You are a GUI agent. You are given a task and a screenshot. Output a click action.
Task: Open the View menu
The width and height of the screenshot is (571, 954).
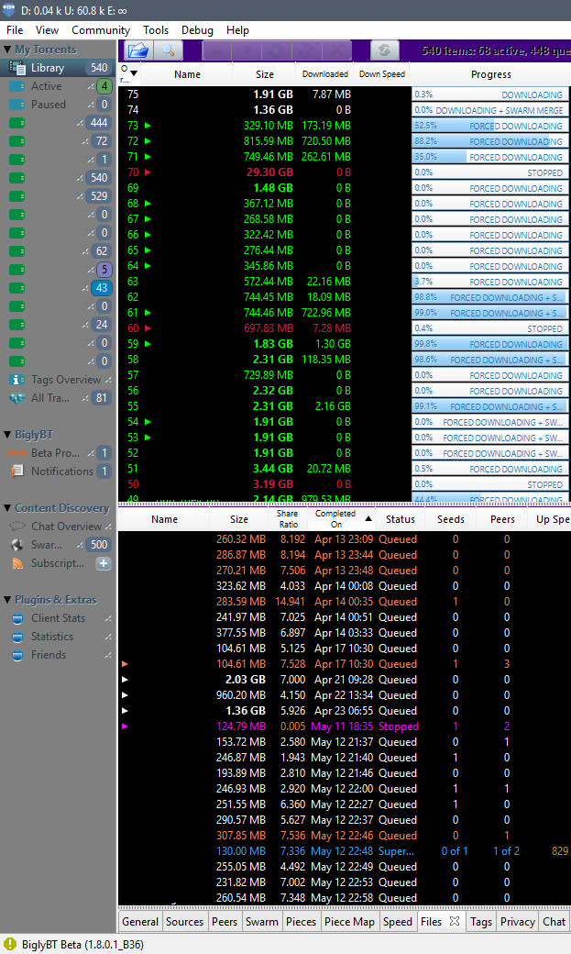pos(47,29)
